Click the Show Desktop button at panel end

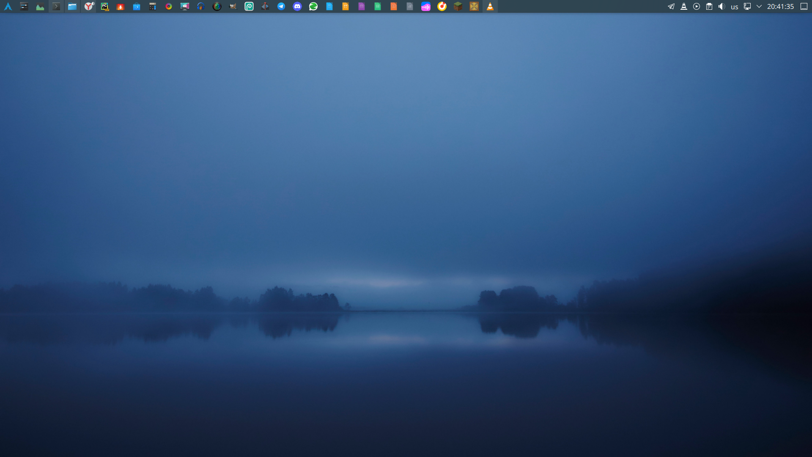click(x=804, y=6)
